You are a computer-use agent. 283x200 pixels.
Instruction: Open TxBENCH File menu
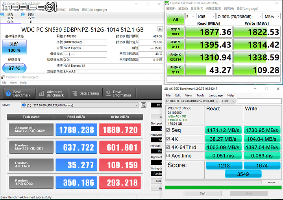coord(4,83)
